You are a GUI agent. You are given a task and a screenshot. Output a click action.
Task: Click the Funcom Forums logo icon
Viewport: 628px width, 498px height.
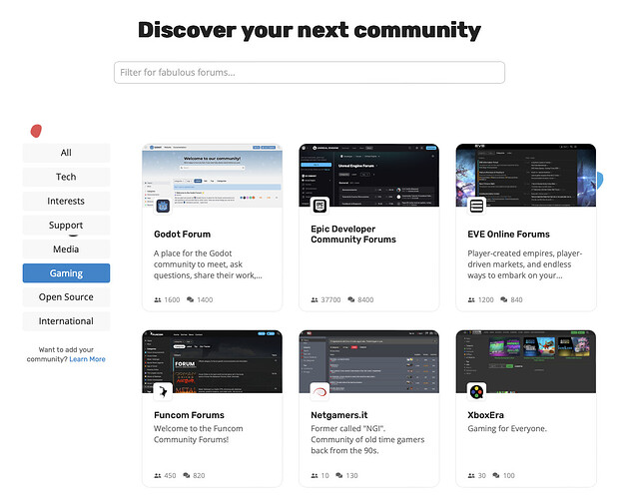point(163,391)
